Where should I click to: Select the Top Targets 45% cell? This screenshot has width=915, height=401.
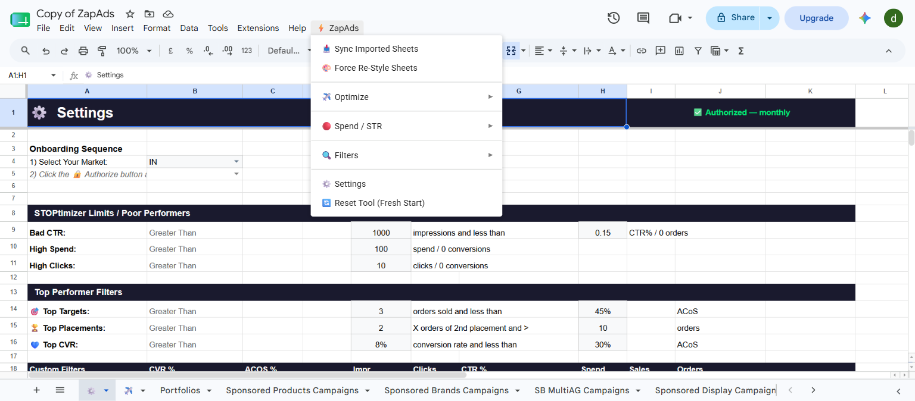(602, 311)
